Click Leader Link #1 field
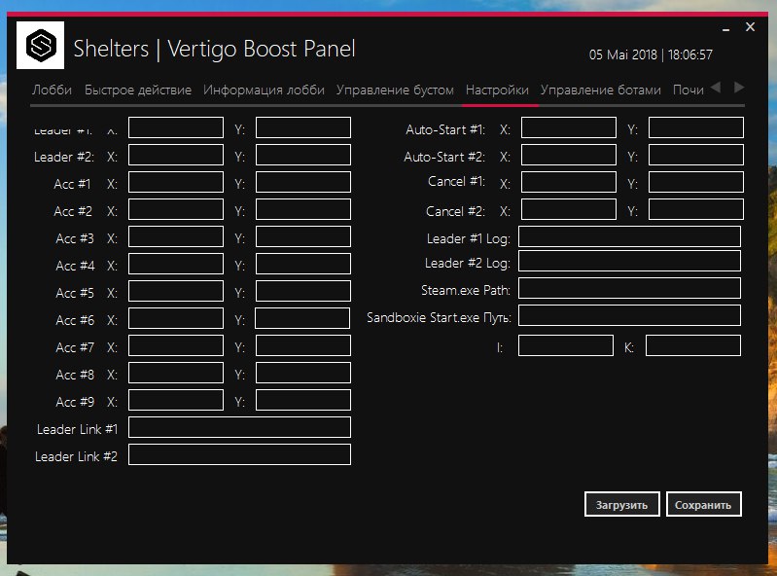777x576 pixels. tap(240, 428)
